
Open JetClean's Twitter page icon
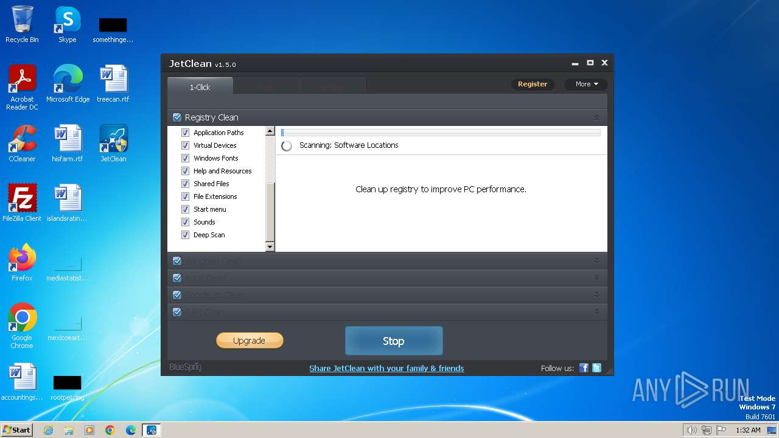tap(596, 368)
